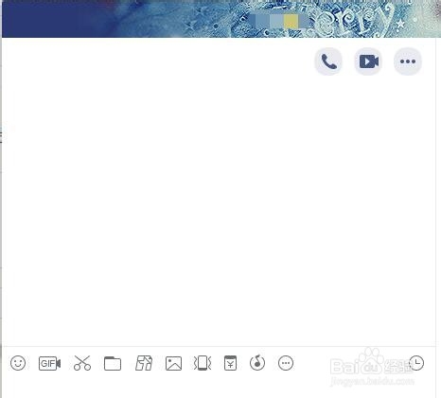Open the circled dots more tools in toolbar

click(286, 363)
